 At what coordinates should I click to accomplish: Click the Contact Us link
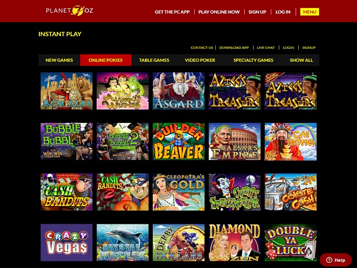click(202, 48)
